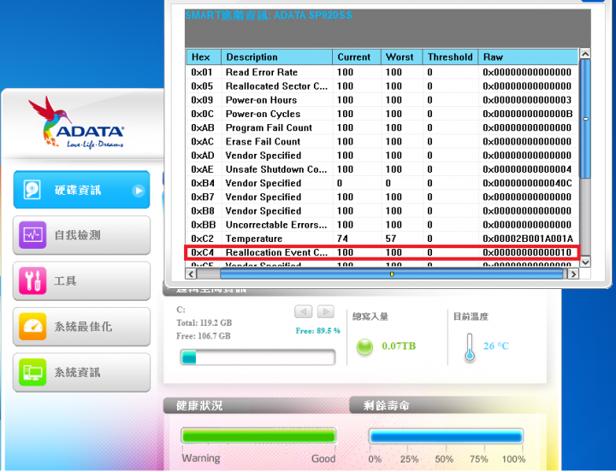
Task: Open the 硬碟資訊 disk info section
Action: click(81, 190)
